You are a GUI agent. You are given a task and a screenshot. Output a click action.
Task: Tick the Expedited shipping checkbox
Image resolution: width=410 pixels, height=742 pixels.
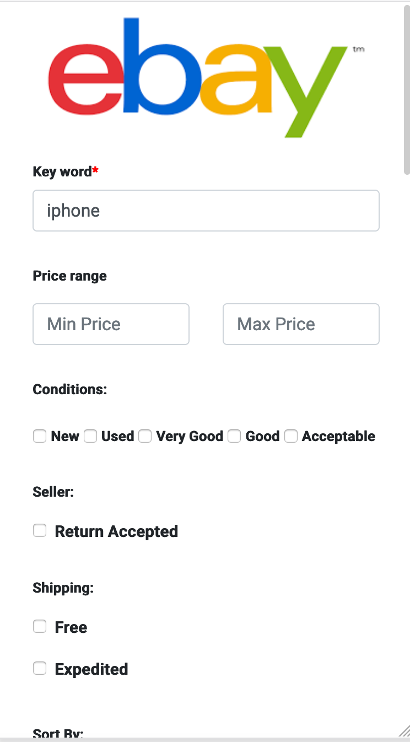40,669
